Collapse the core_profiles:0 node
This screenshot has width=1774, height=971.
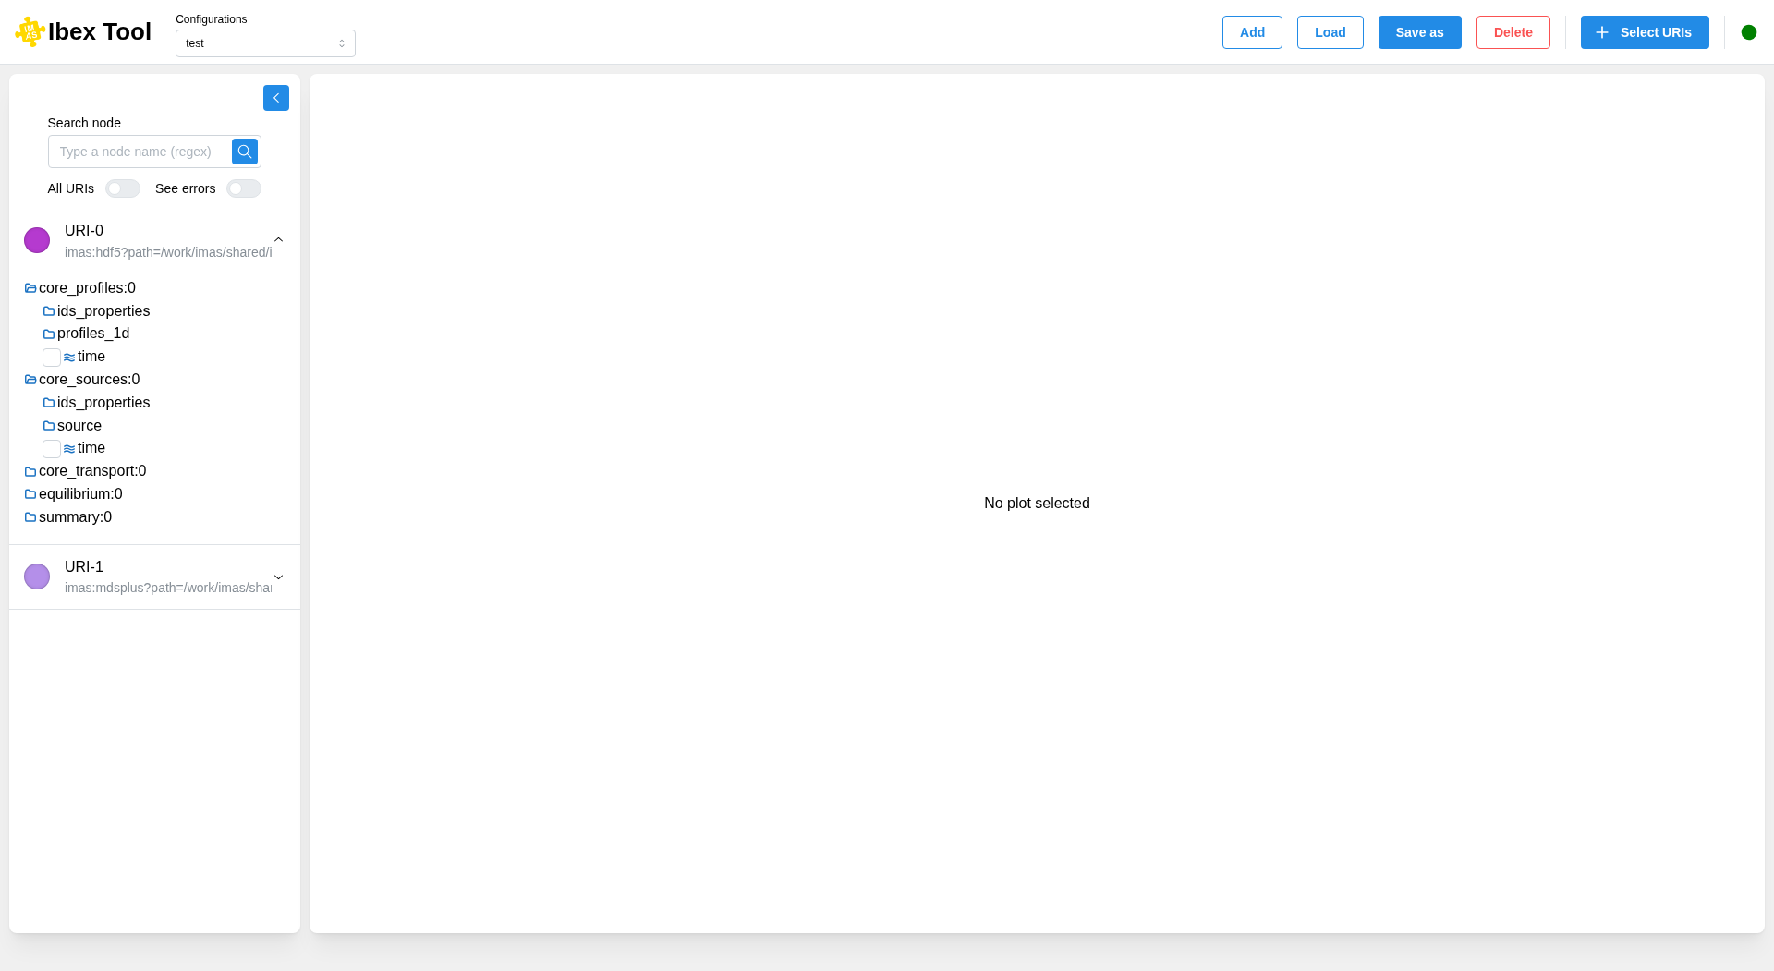point(87,288)
